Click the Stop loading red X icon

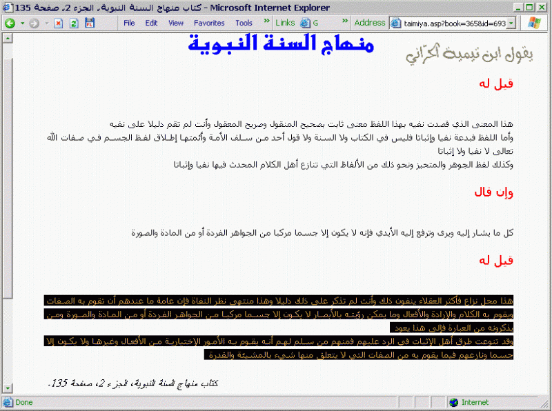click(x=59, y=23)
